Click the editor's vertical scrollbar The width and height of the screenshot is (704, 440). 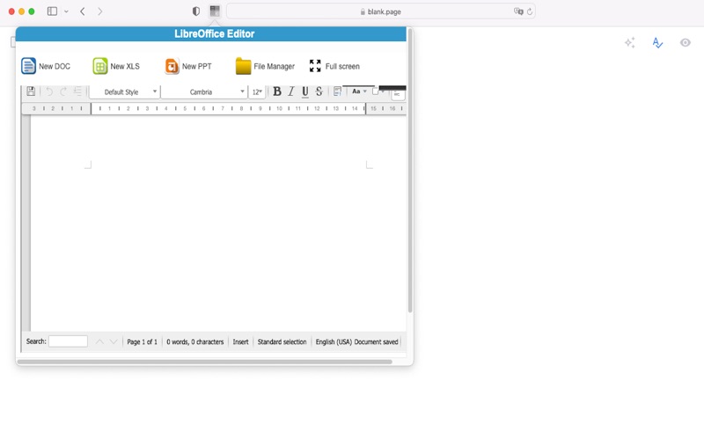click(410, 171)
